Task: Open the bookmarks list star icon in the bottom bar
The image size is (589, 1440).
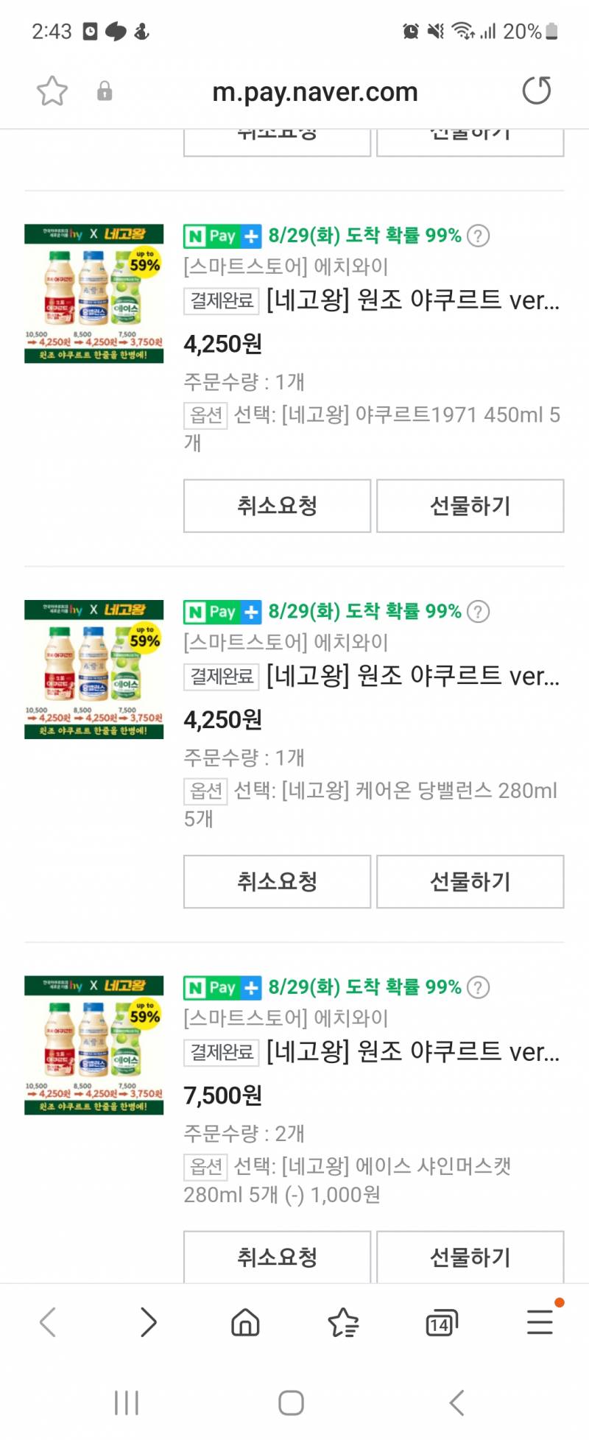Action: click(x=343, y=1323)
